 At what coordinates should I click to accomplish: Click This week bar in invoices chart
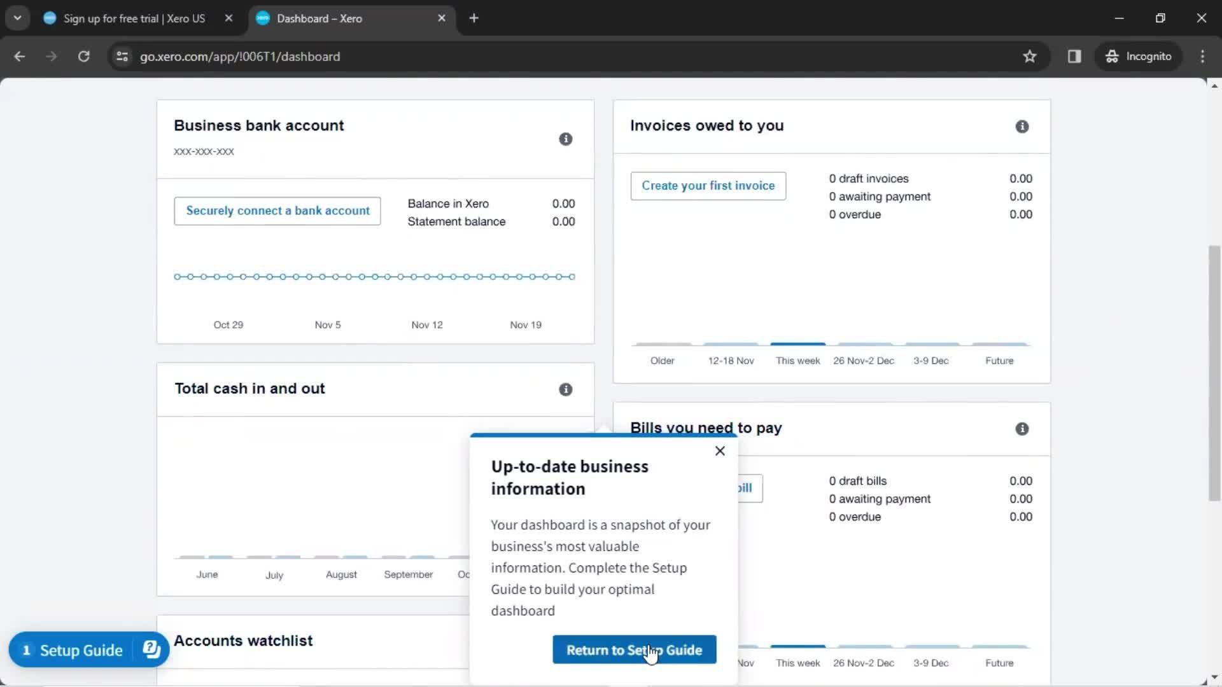797,344
